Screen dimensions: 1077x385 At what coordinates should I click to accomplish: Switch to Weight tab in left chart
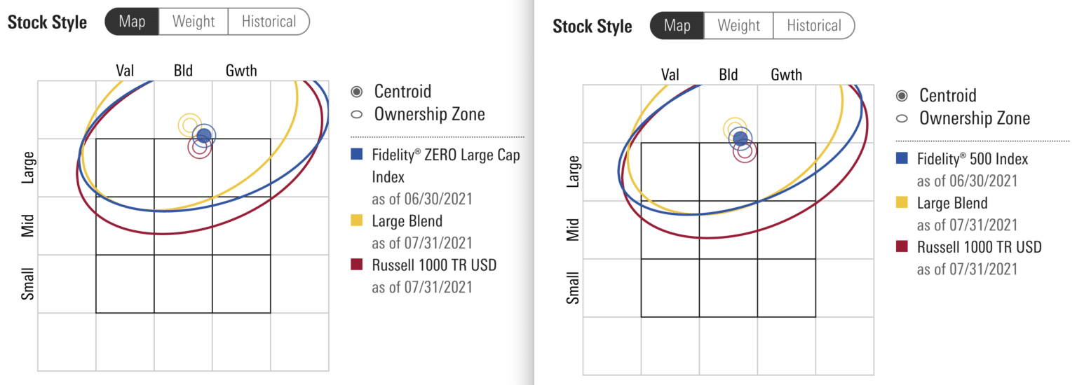click(x=194, y=22)
